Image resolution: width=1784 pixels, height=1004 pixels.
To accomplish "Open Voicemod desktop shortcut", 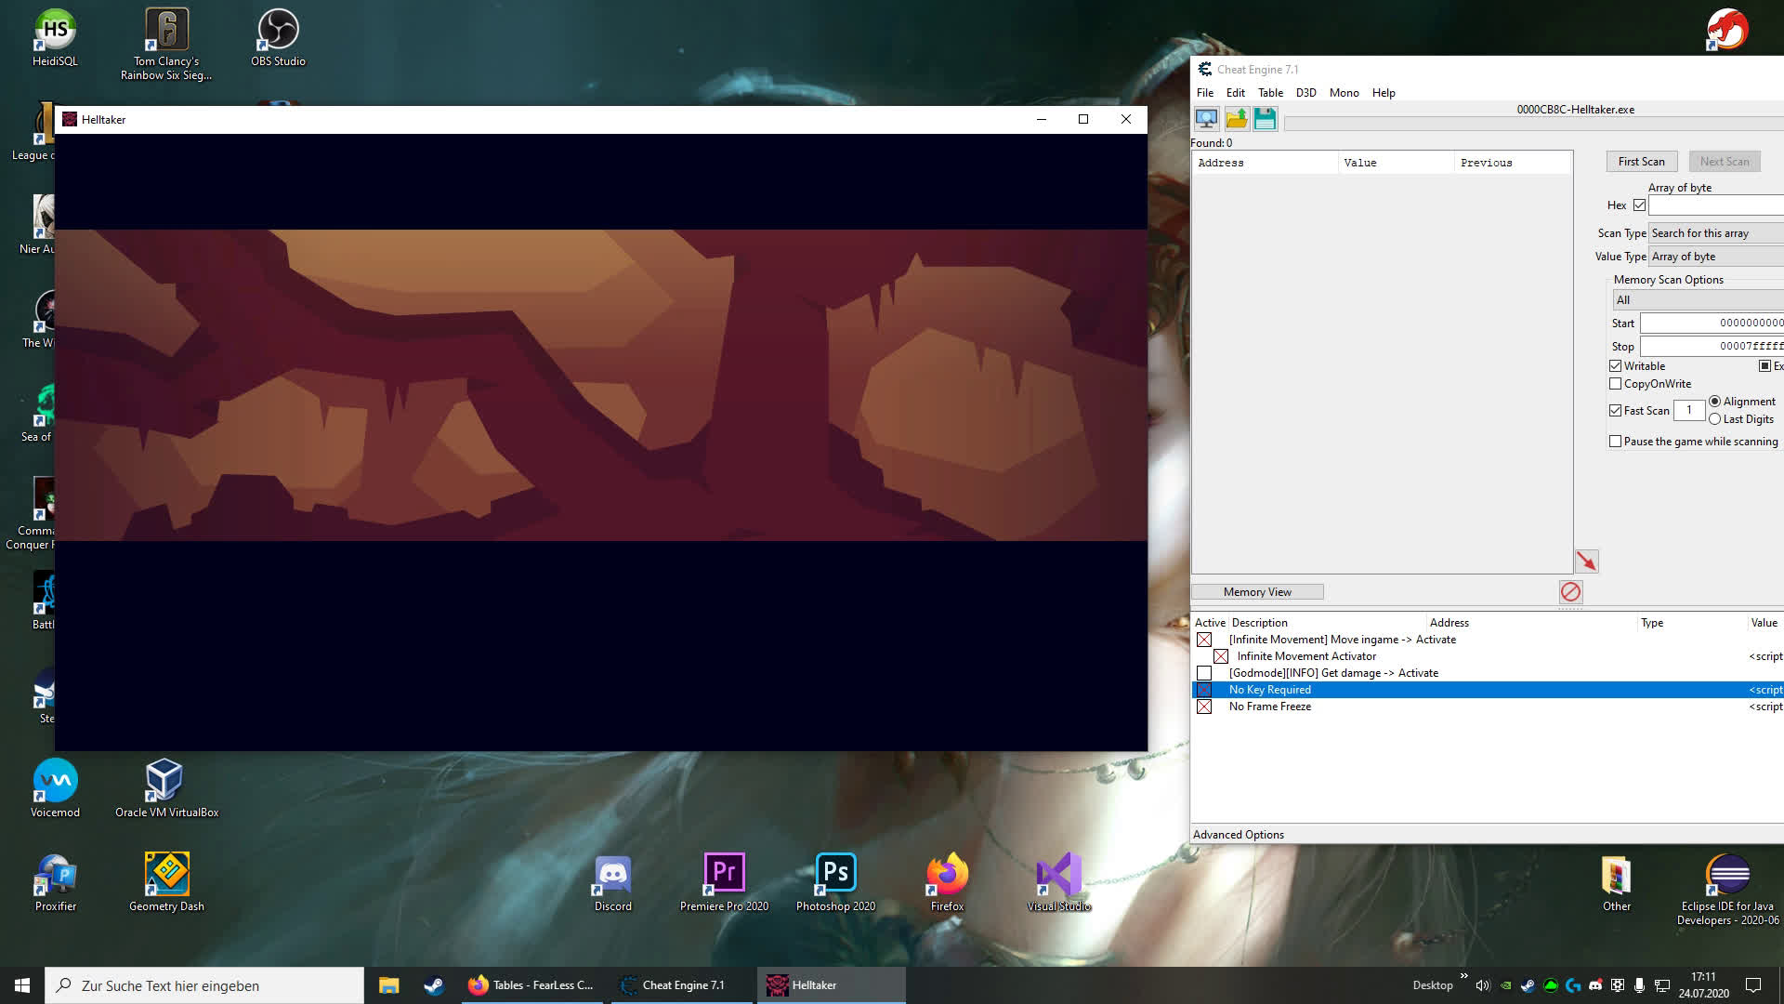I will click(55, 788).
